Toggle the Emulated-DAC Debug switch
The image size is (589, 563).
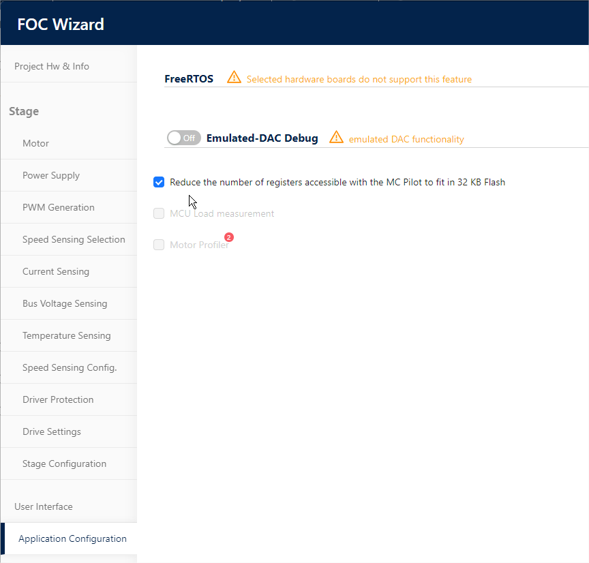click(183, 138)
